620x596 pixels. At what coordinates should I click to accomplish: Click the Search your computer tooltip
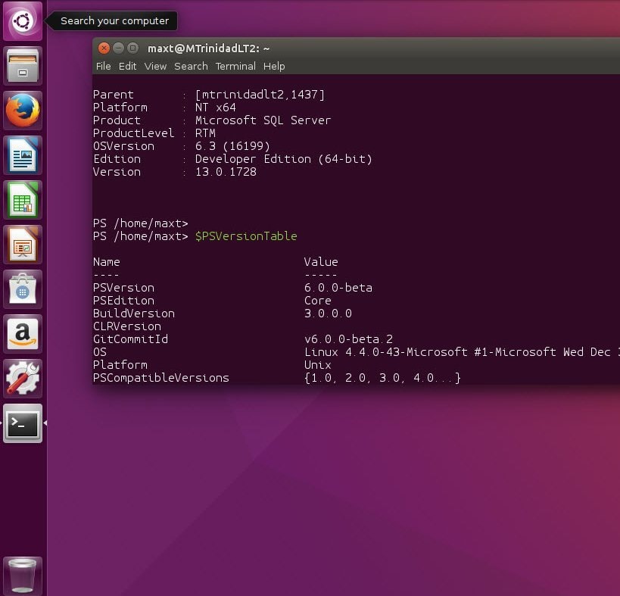112,20
